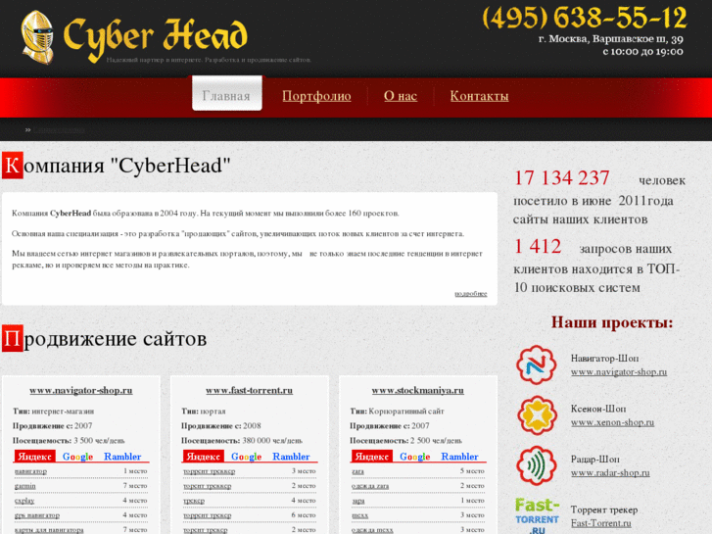Click the навигатор keyword link
Image resolution: width=712 pixels, height=534 pixels.
click(30, 471)
